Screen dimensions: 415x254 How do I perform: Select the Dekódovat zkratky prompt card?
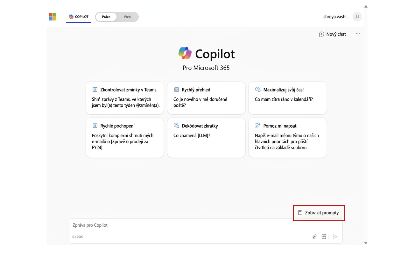[206, 138]
